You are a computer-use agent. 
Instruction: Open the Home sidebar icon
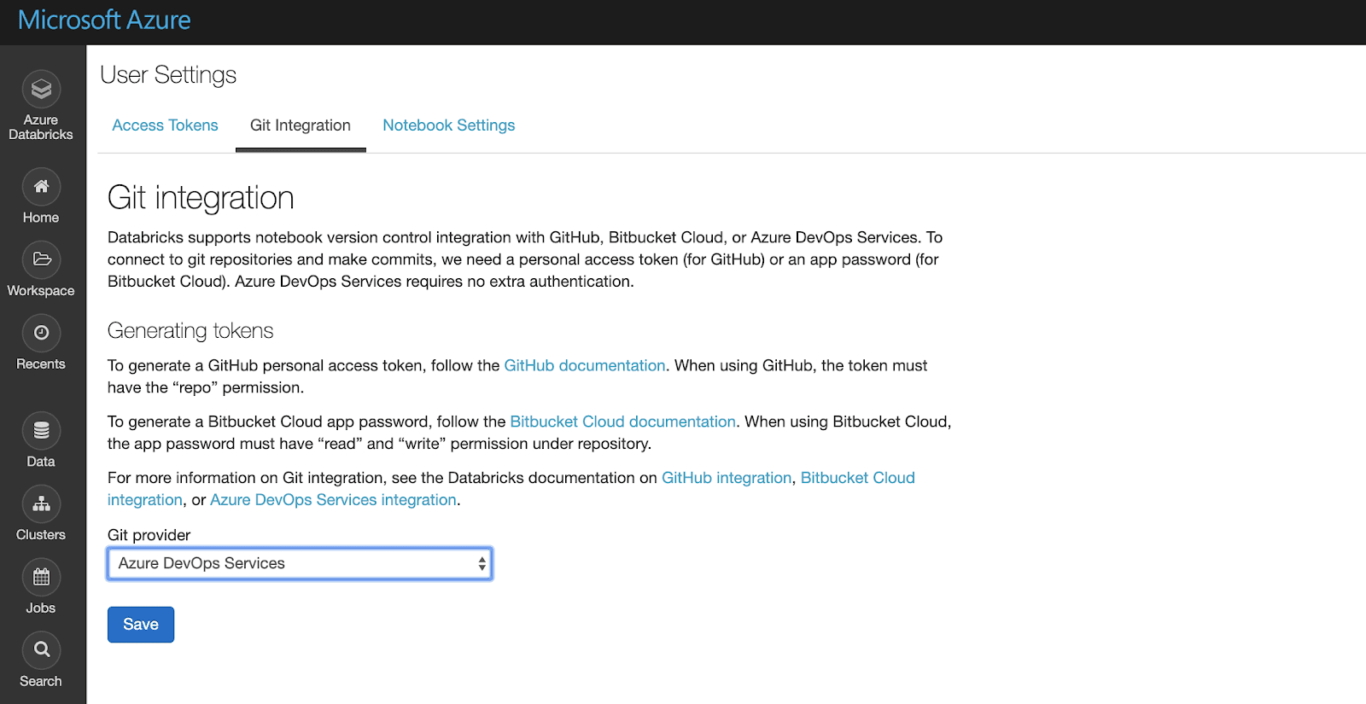point(41,187)
